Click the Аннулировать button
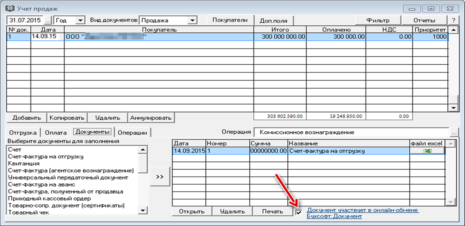 [151, 118]
